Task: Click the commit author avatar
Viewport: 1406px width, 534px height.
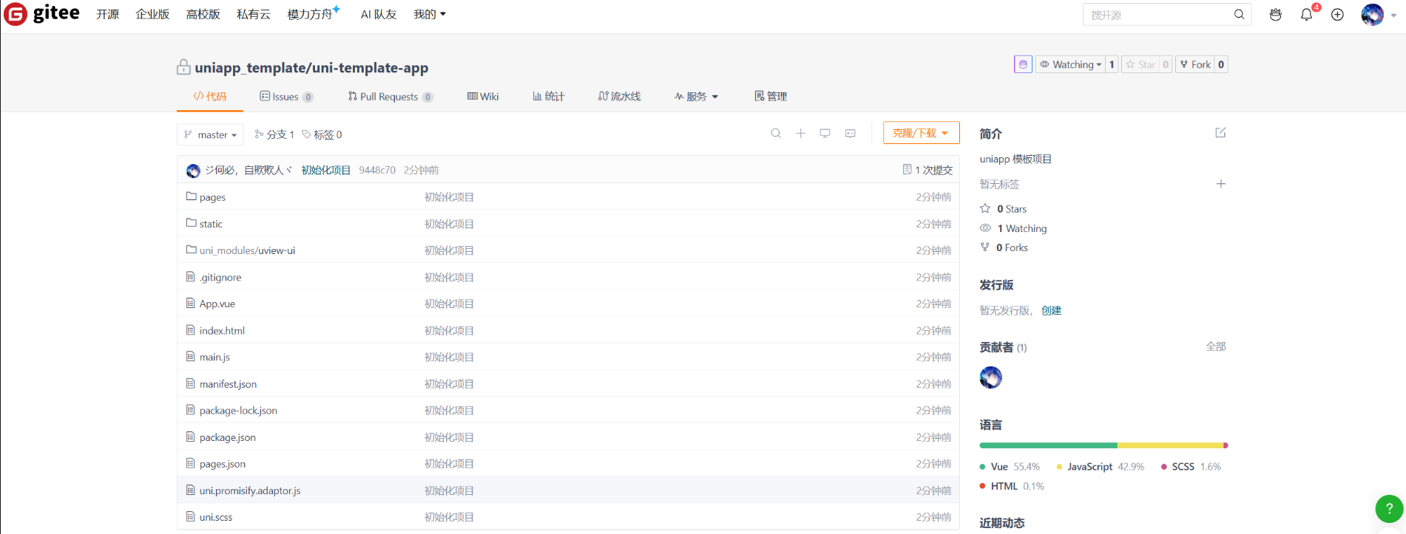Action: 194,171
